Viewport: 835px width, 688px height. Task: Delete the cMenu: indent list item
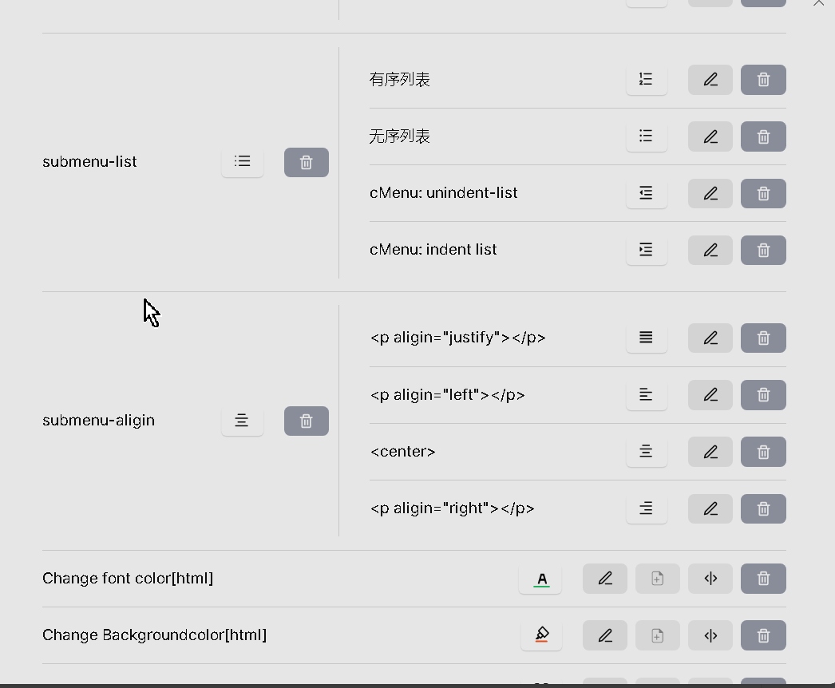click(x=763, y=251)
